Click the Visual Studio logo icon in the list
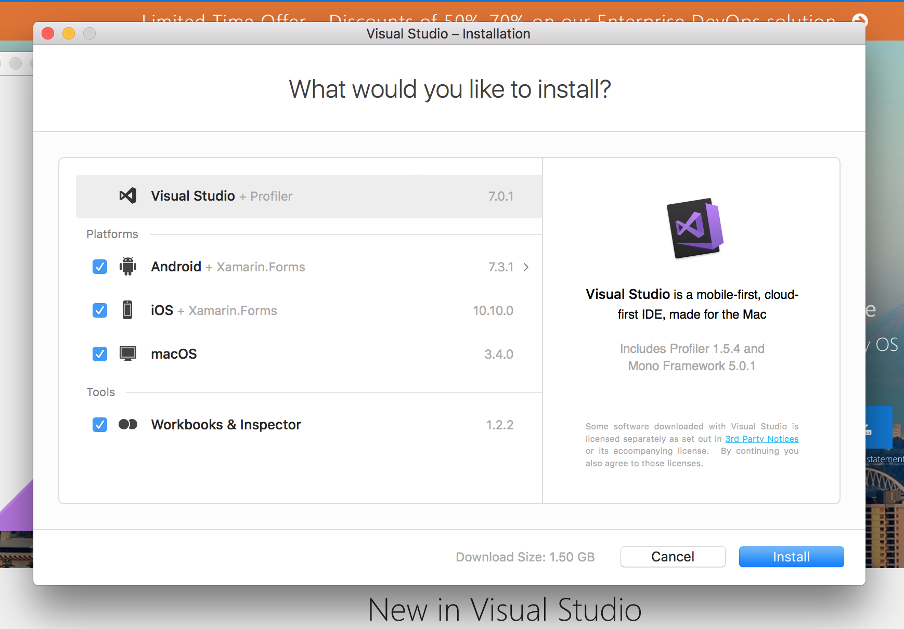The width and height of the screenshot is (904, 629). pos(128,196)
